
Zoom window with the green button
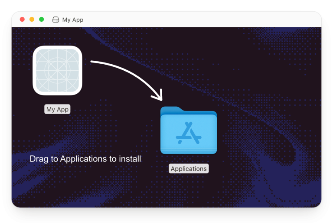(x=42, y=20)
